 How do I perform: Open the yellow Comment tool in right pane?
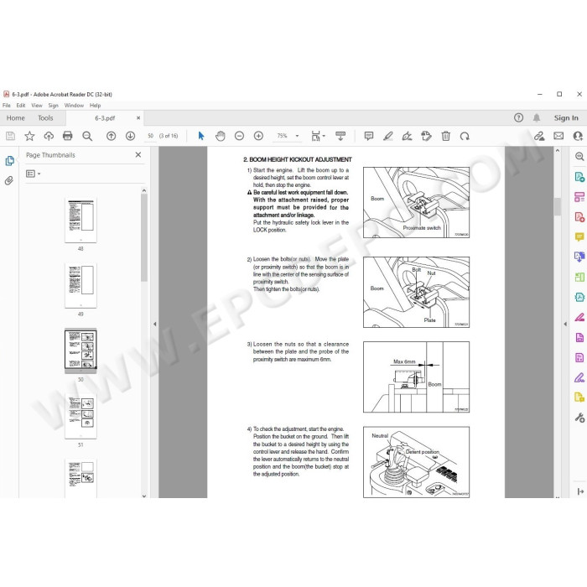(579, 237)
